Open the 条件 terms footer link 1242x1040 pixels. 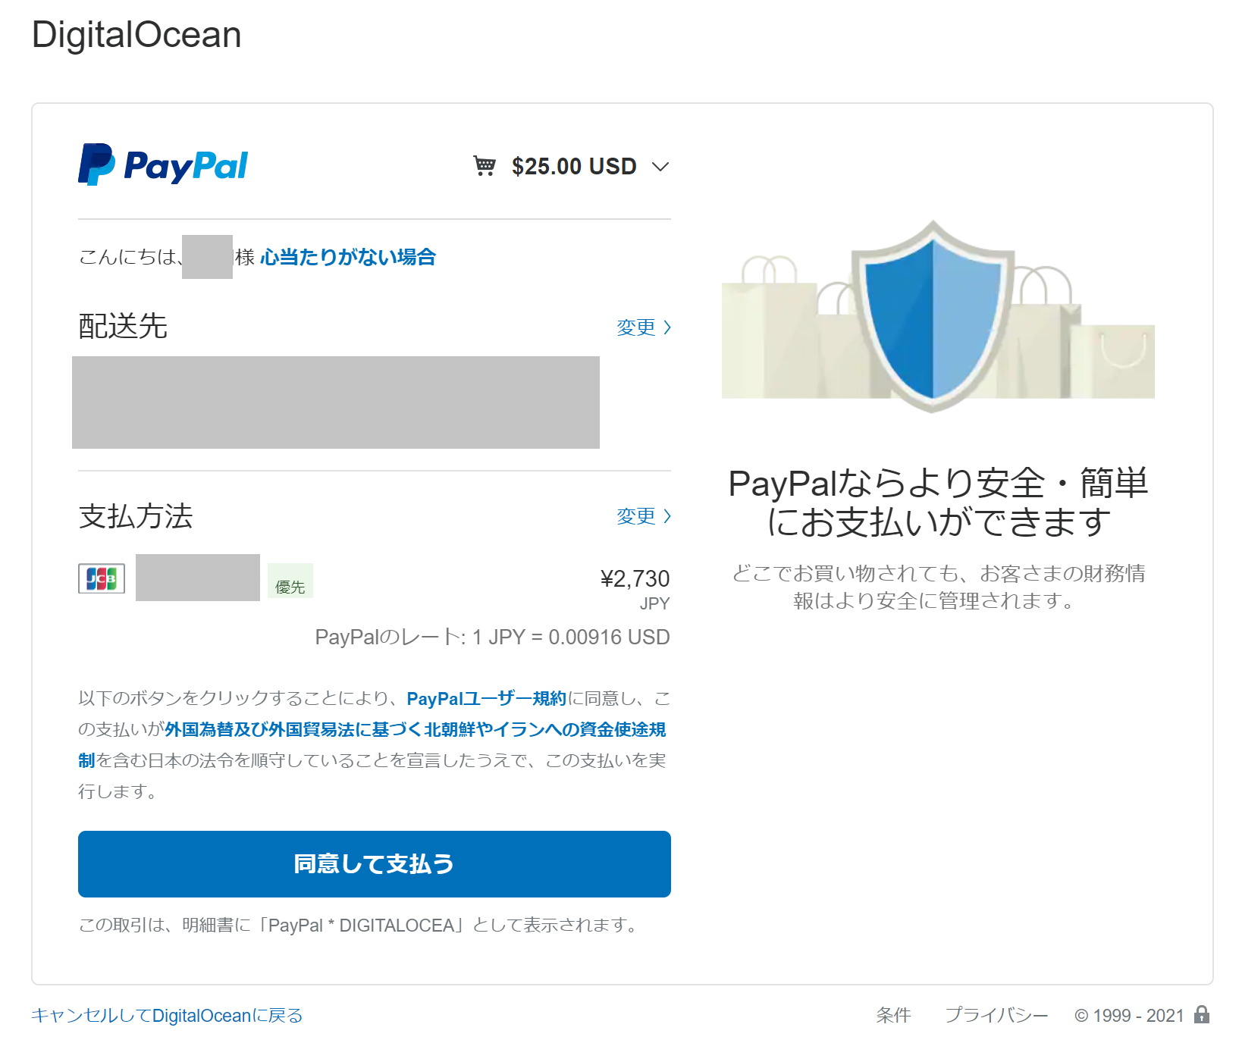pos(893,1015)
